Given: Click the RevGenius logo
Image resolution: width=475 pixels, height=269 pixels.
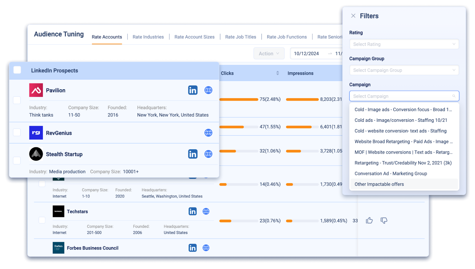Looking at the screenshot, I should (x=36, y=133).
